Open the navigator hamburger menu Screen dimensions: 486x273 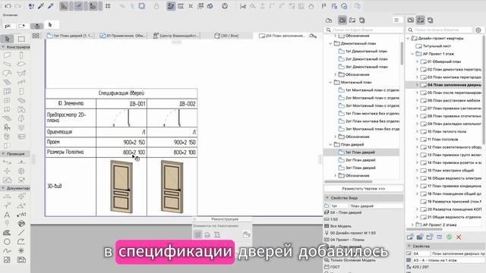396,20
